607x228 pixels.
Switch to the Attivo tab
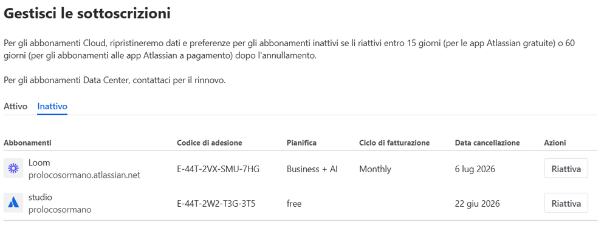coord(15,106)
